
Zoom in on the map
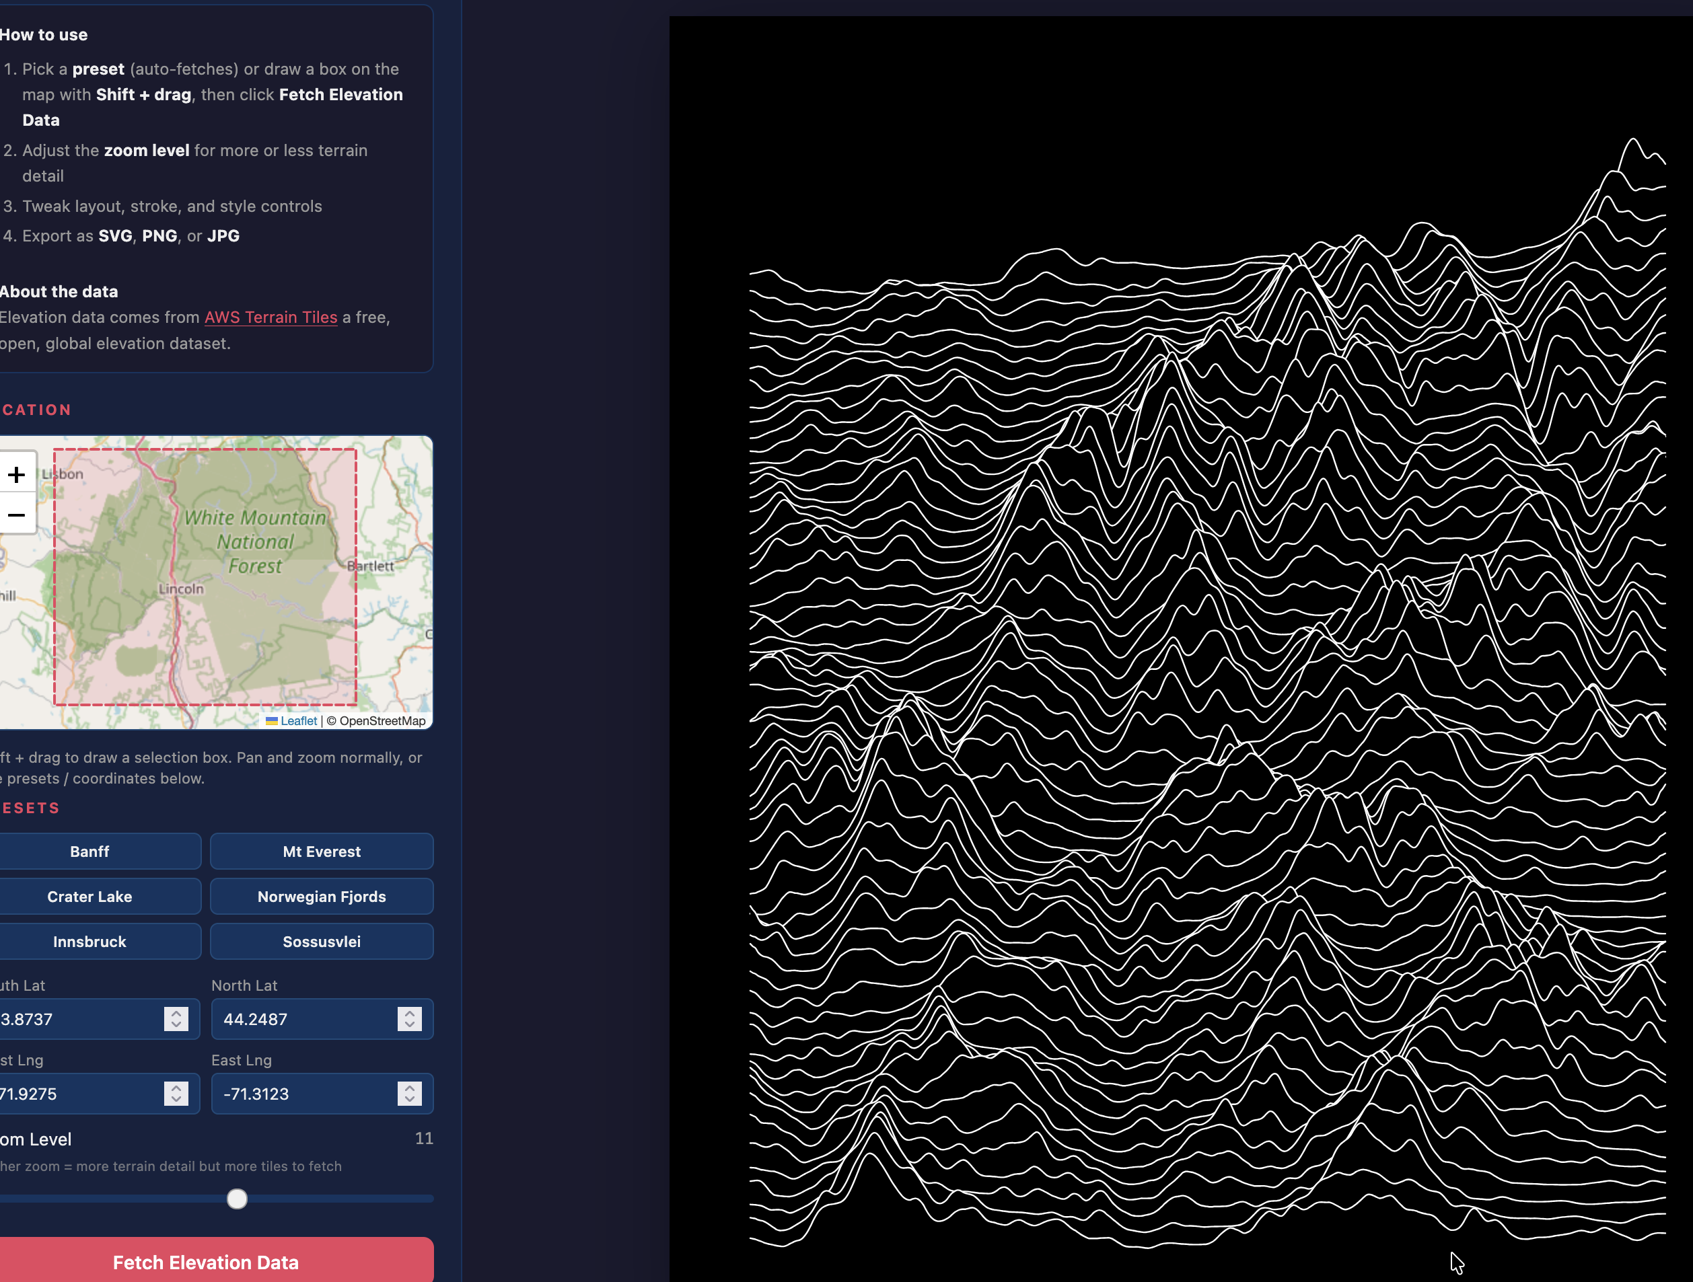(x=17, y=474)
